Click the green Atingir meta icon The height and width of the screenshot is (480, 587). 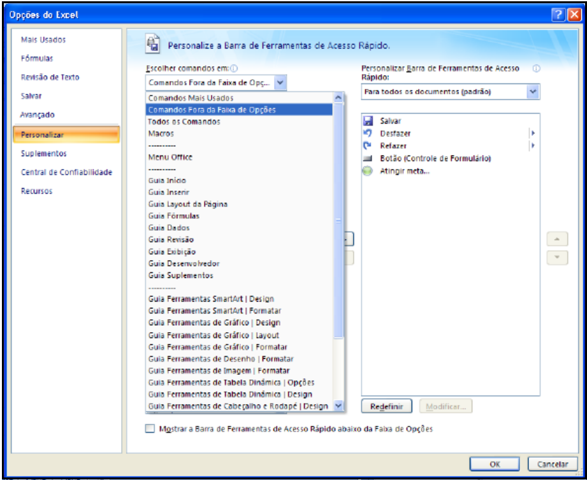point(368,171)
